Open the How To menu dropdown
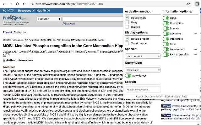The width and height of the screenshot is (201, 125). (x=43, y=11)
